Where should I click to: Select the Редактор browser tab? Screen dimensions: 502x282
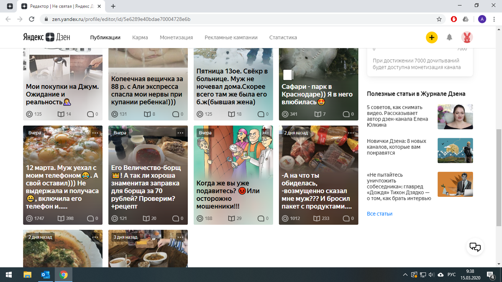tap(62, 6)
